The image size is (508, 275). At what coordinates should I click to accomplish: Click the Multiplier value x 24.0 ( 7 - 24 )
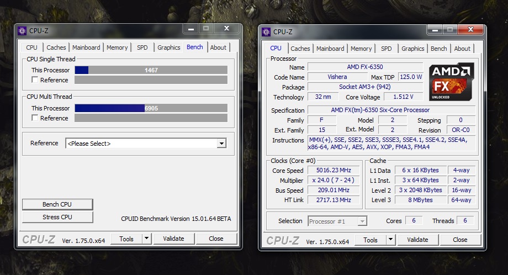tap(334, 180)
